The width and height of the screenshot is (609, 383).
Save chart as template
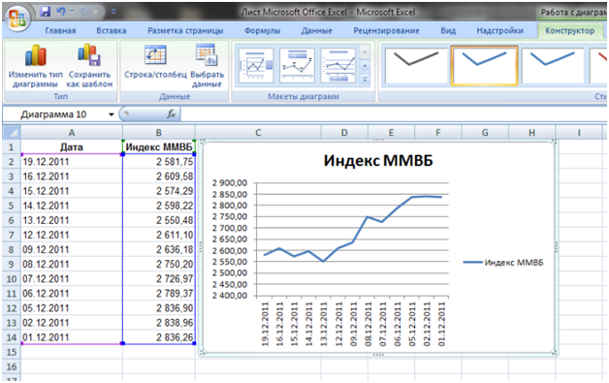(x=89, y=66)
